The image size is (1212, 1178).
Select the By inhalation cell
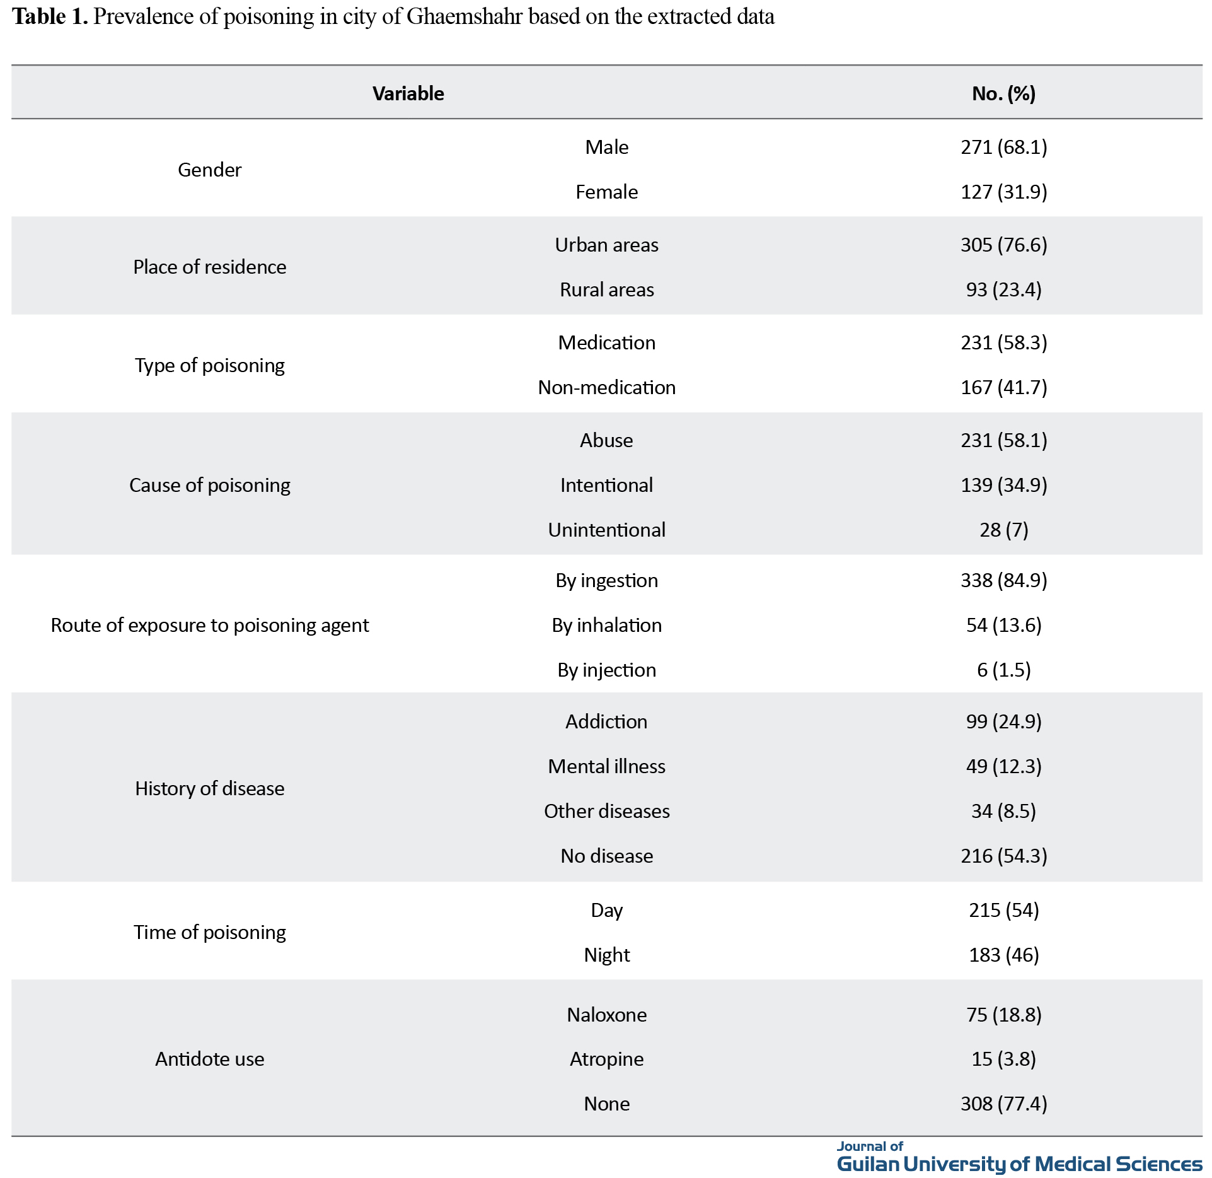pyautogui.click(x=606, y=625)
